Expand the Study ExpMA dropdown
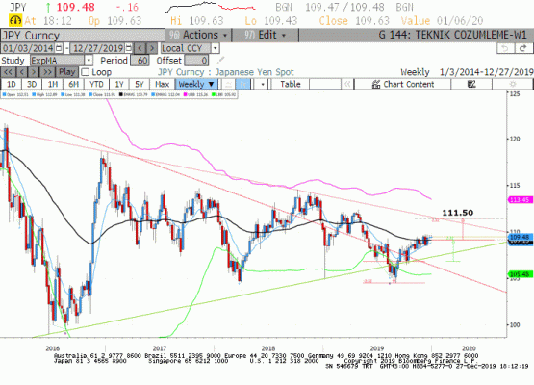This screenshot has width=534, height=385. pyautogui.click(x=89, y=61)
